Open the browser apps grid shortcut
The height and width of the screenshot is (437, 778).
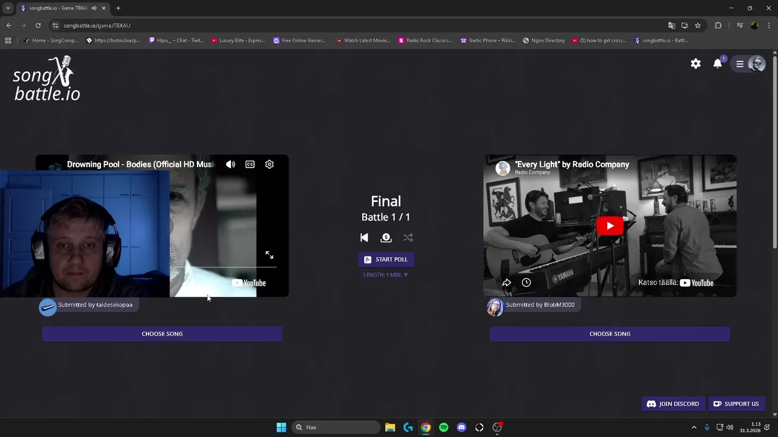point(8,41)
